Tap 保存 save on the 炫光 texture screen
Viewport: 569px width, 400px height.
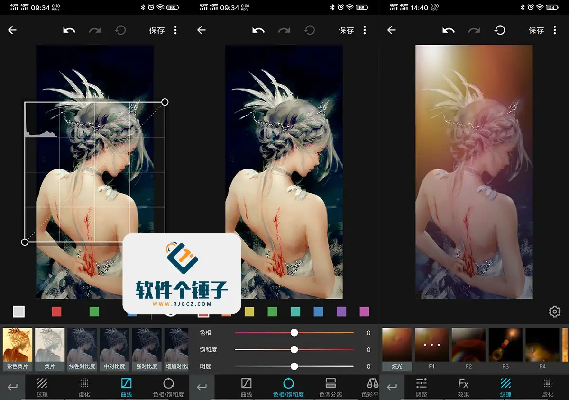536,30
